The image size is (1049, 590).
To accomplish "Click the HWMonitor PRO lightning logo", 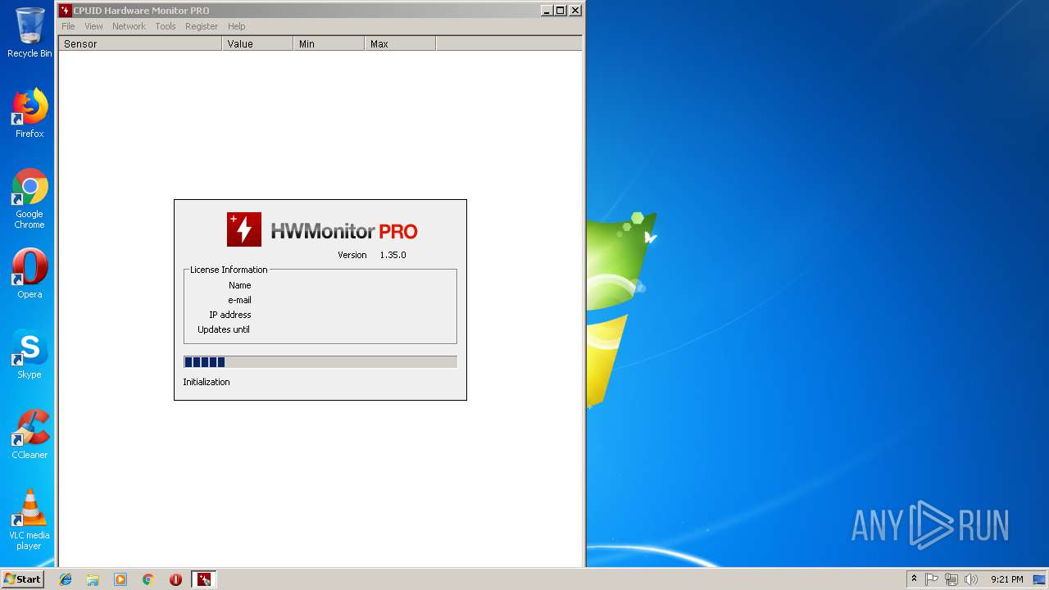I will point(244,229).
